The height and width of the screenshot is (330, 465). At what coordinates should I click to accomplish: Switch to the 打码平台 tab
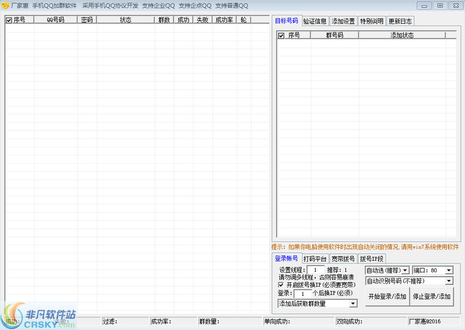pyautogui.click(x=315, y=258)
